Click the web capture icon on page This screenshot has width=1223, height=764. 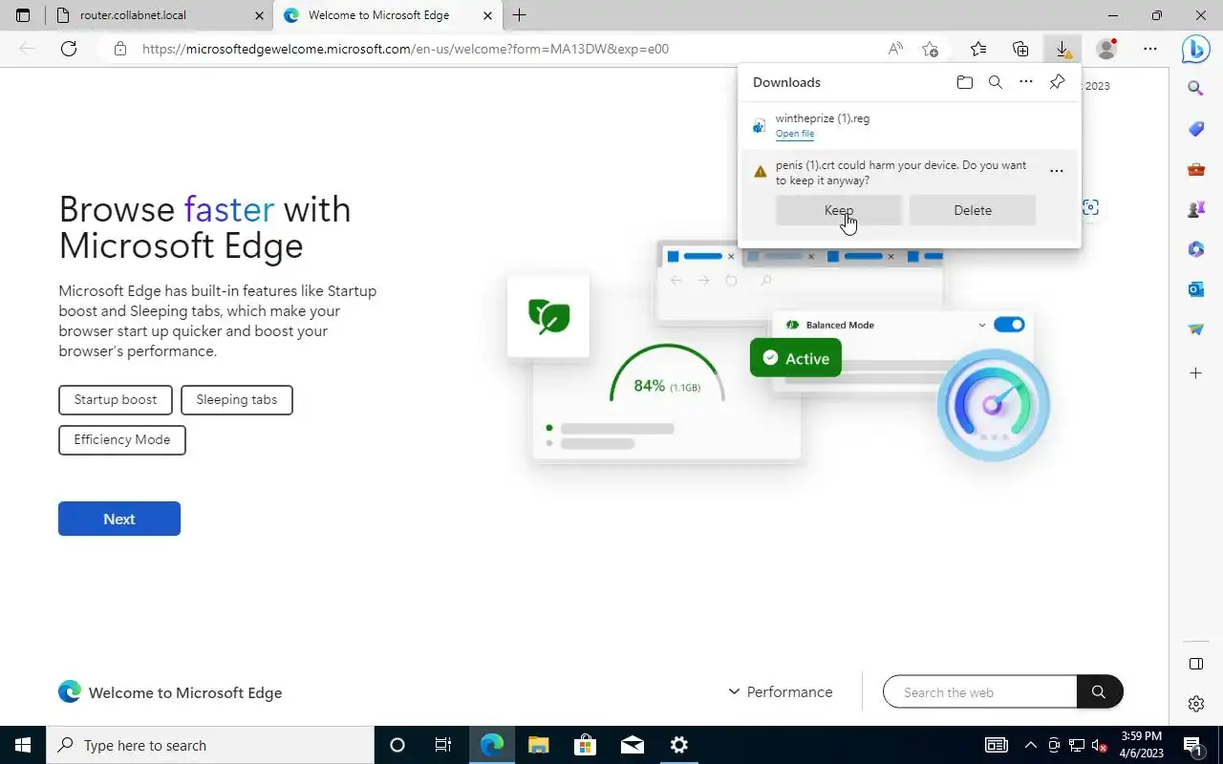pos(1090,207)
